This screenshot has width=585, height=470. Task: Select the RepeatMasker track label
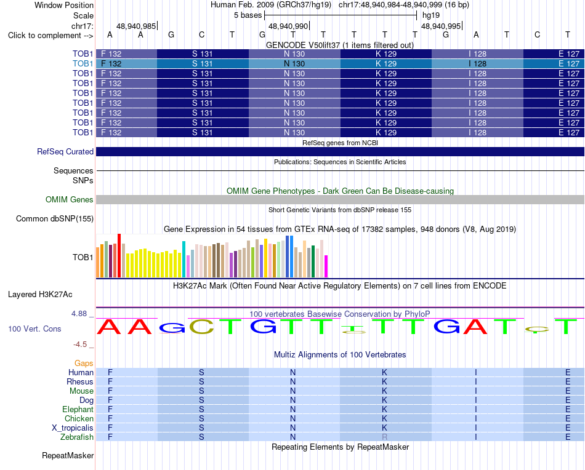tap(68, 455)
